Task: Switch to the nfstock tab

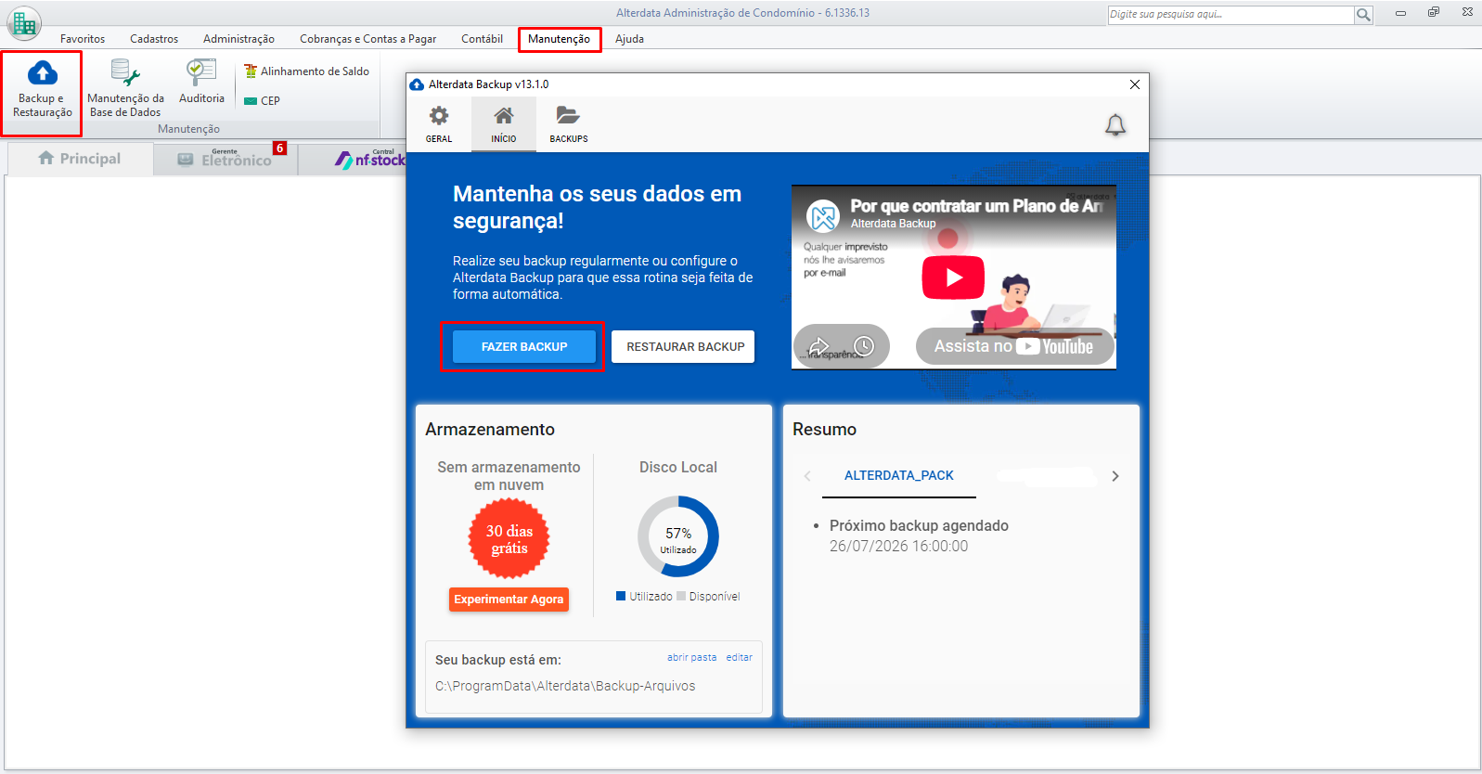Action: pyautogui.click(x=369, y=159)
